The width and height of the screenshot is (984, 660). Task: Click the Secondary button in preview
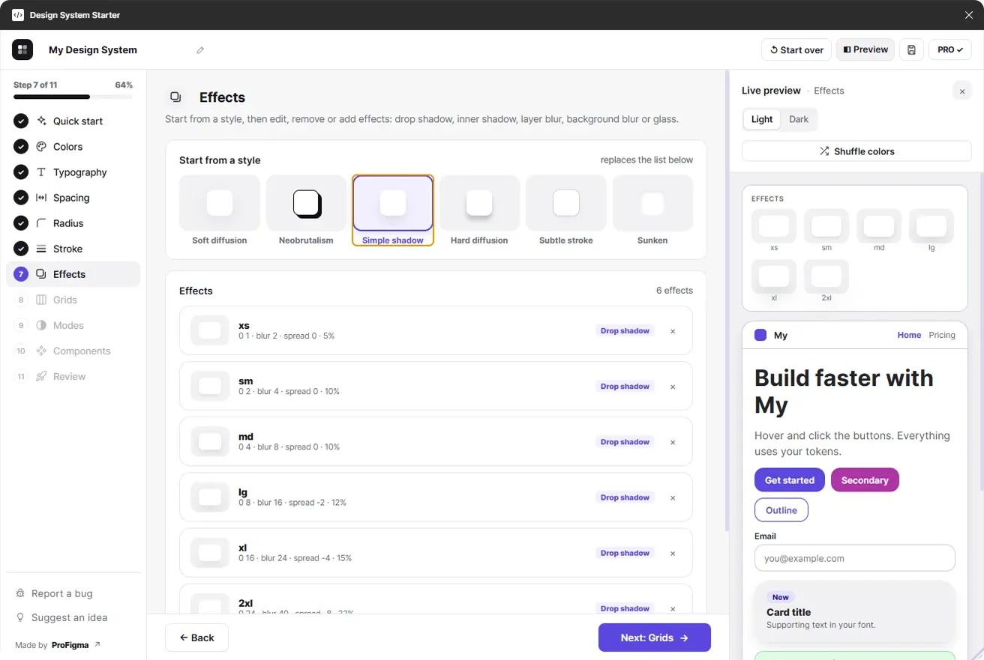pyautogui.click(x=865, y=480)
